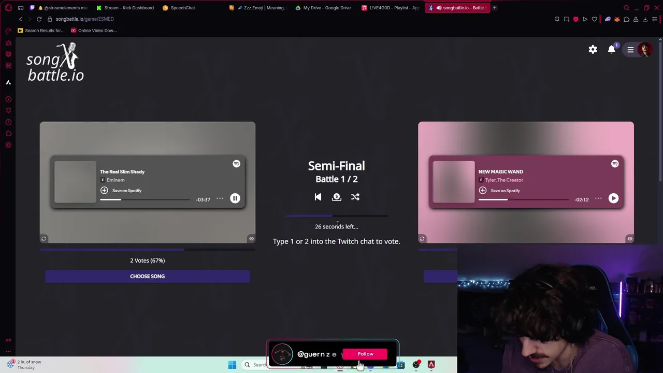663x373 pixels.
Task: Click the coin icon in battle controls
Action: coord(337,197)
